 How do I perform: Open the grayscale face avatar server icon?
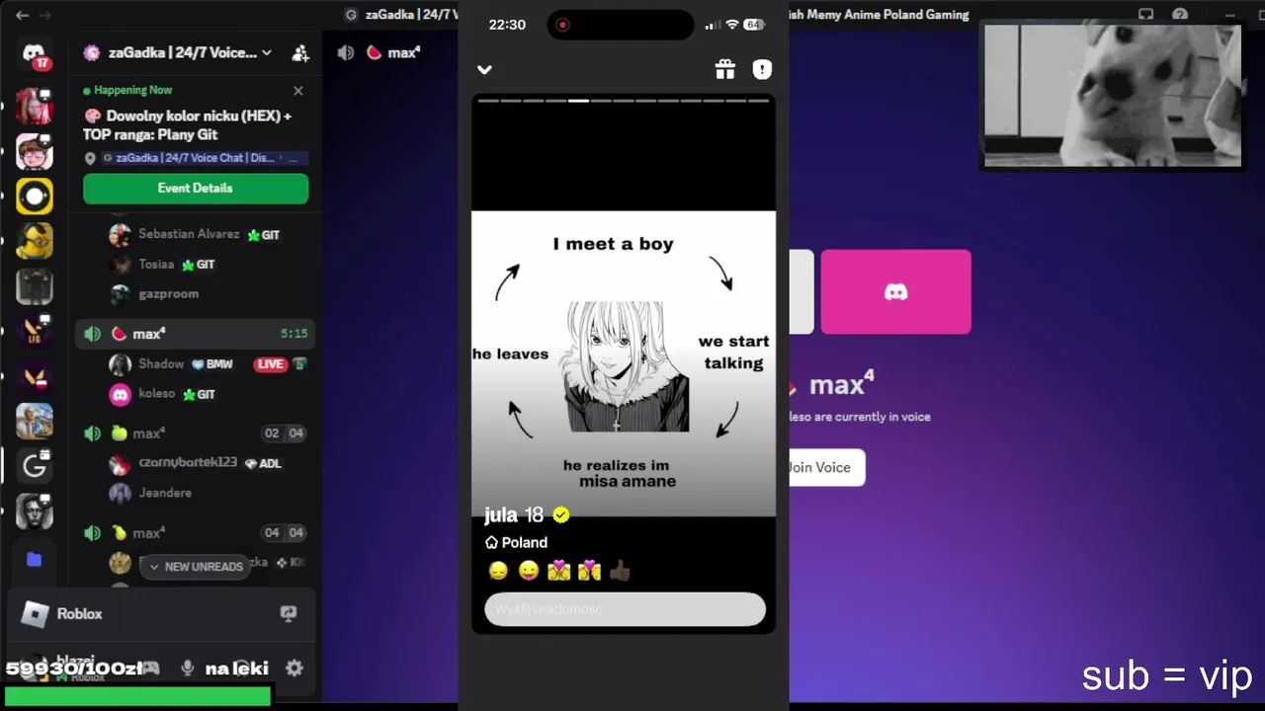[35, 512]
